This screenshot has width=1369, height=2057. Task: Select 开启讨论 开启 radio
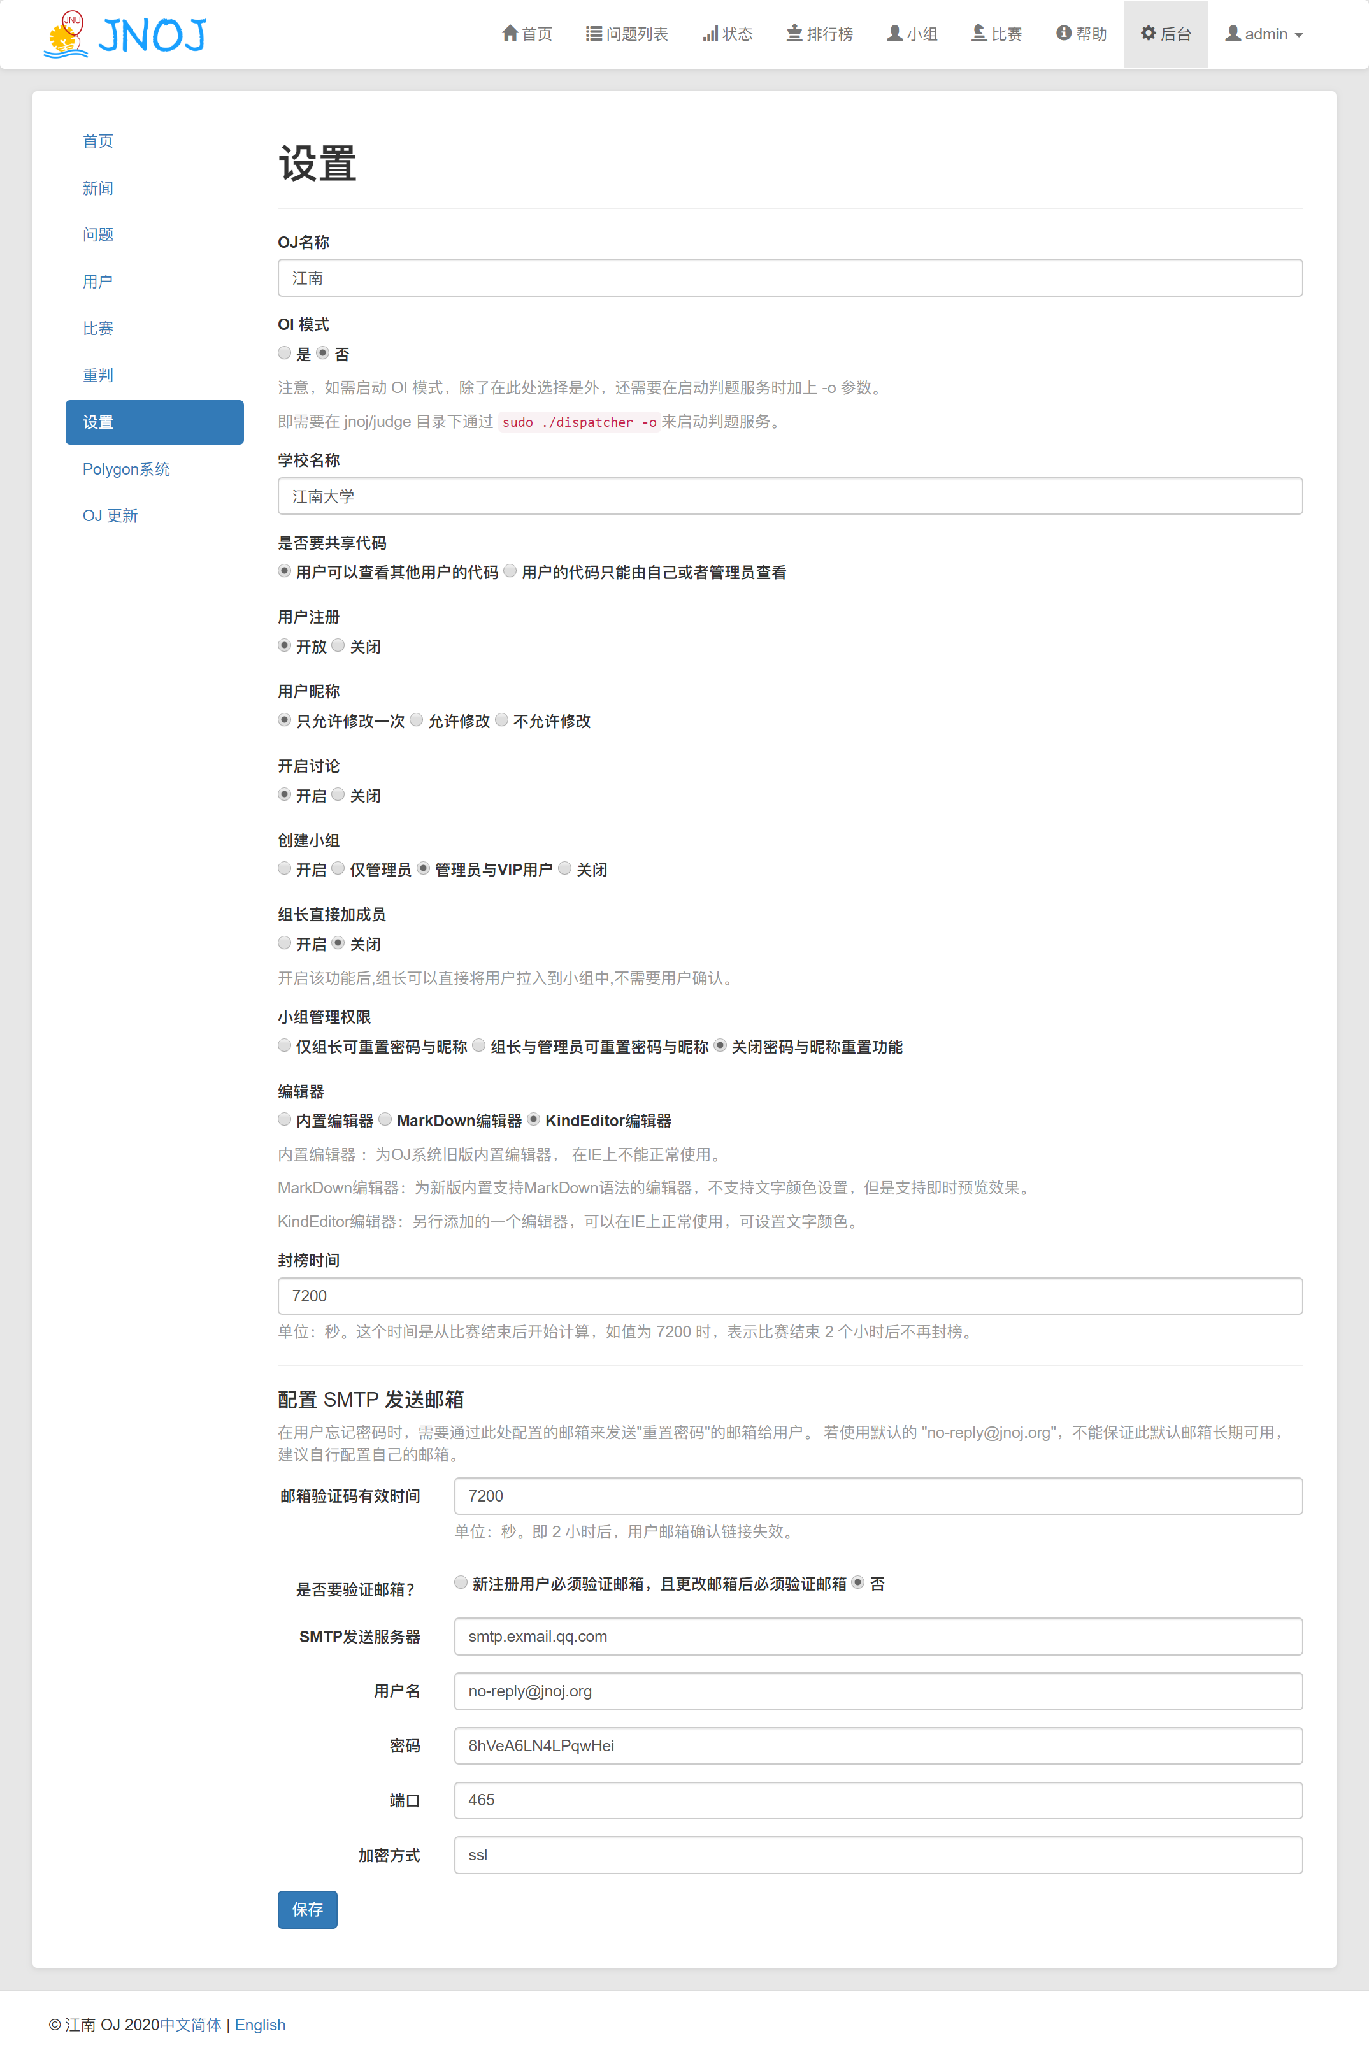click(285, 794)
